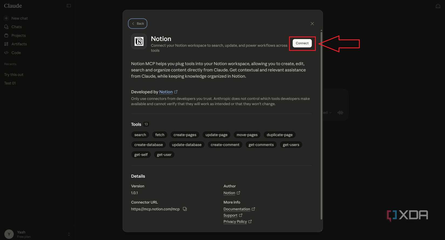Click external link icon beside Developed by Notion
Viewport: 445px width, 240px height.
tap(176, 92)
